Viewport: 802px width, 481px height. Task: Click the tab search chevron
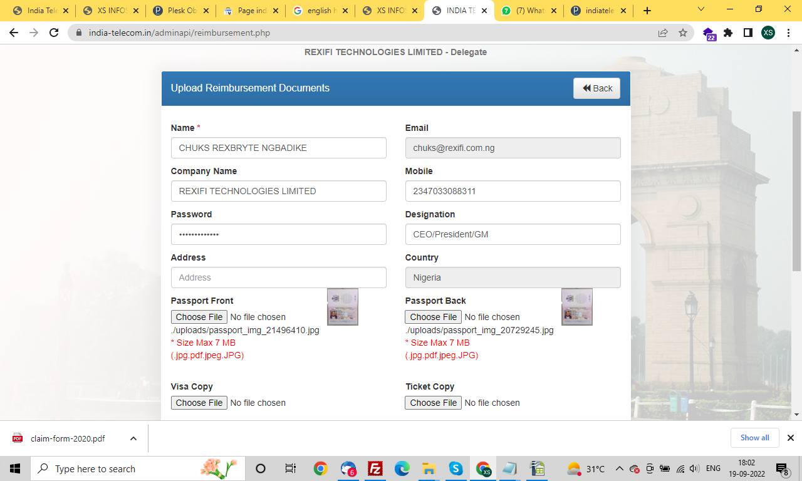tap(701, 9)
